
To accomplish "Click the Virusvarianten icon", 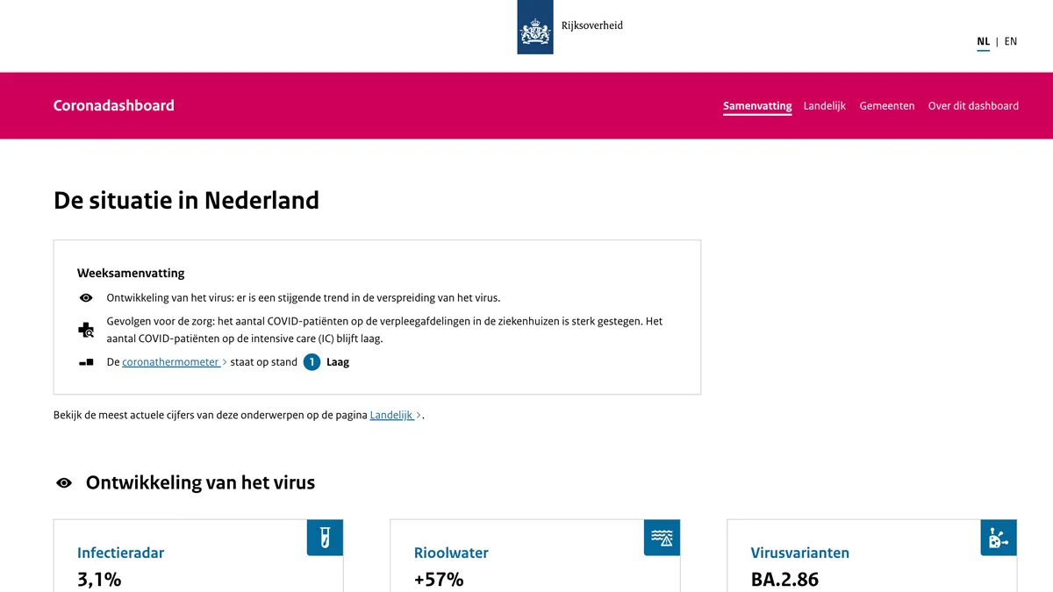I will click(999, 537).
